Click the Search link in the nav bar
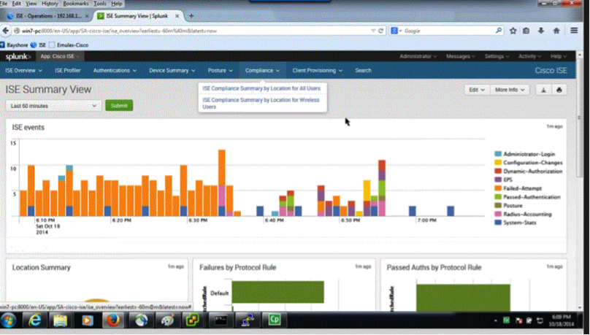 pyautogui.click(x=363, y=71)
